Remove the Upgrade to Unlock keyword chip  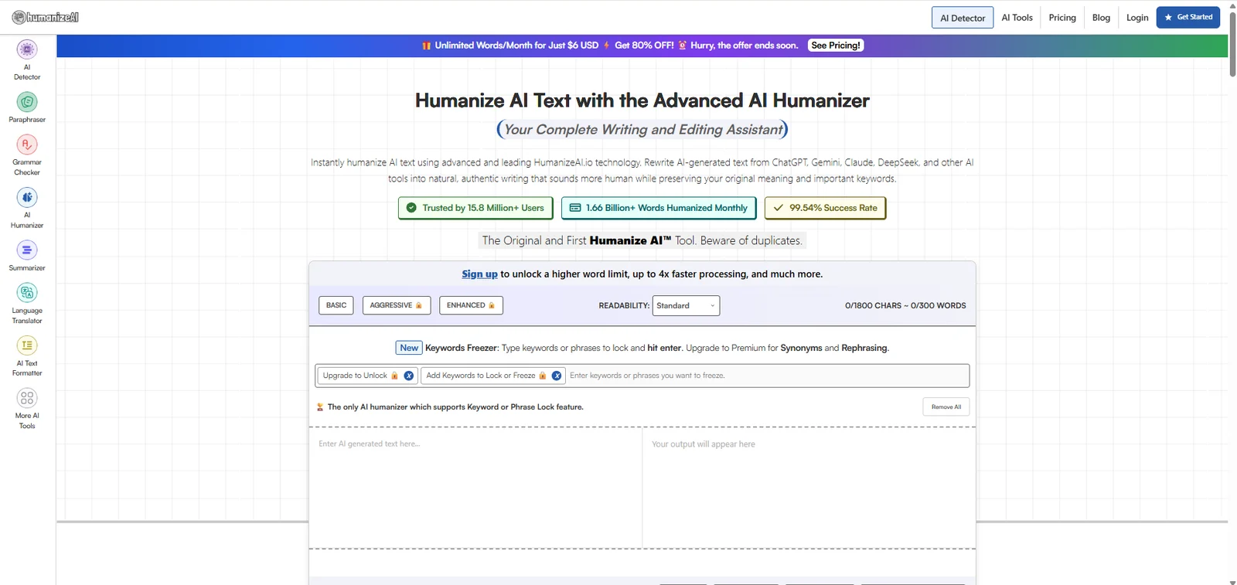click(409, 376)
